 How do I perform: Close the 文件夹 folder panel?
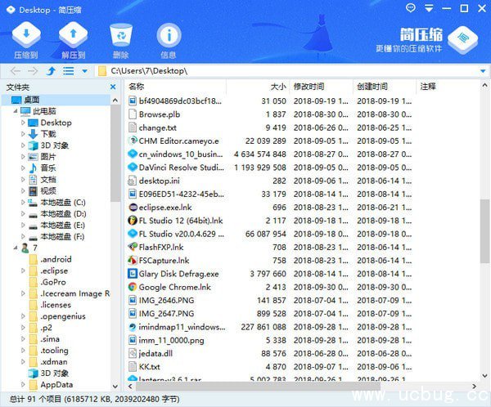point(113,87)
